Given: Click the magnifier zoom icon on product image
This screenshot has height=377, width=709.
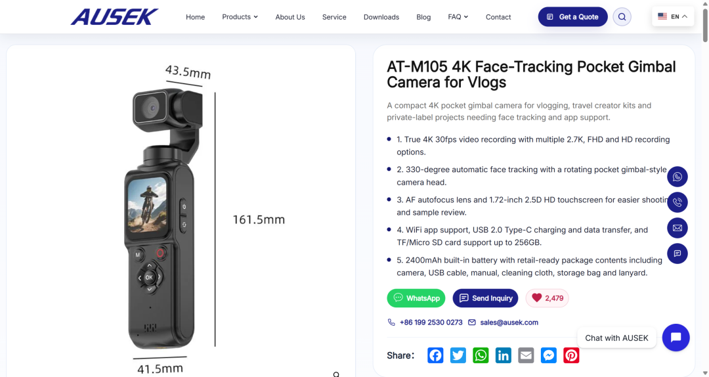Looking at the screenshot, I should 336,374.
